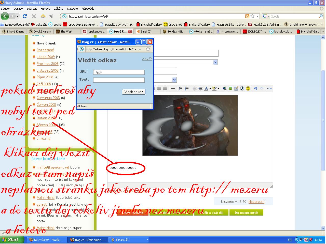Expand the lower dropdown in the article form
This screenshot has width=326, height=244.
pyautogui.click(x=174, y=80)
